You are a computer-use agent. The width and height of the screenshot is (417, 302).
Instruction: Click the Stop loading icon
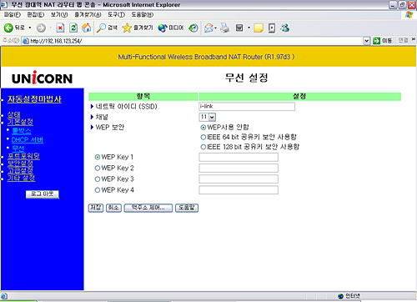coord(60,28)
